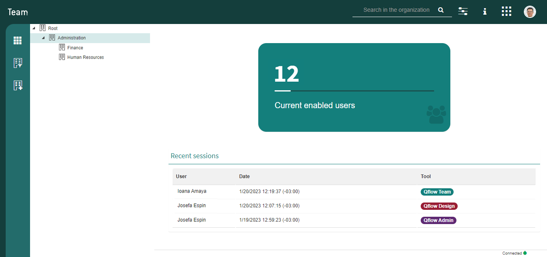Screen dimensions: 547x257
Task: Click the search magnifier icon
Action: pyautogui.click(x=441, y=10)
